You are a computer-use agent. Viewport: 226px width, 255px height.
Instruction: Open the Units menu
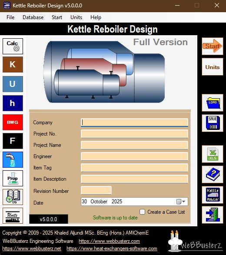76,17
